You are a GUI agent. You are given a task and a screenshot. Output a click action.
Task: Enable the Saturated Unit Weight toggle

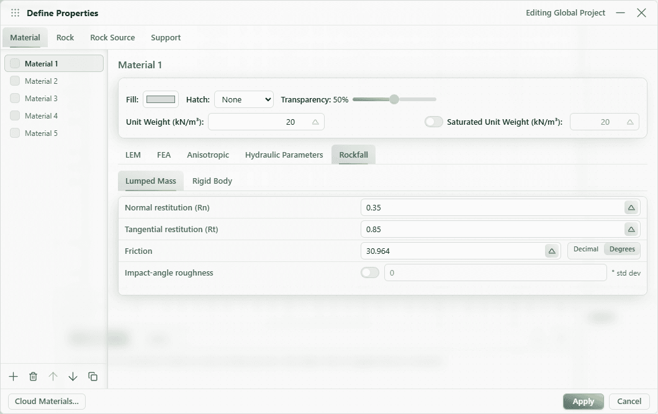pos(433,122)
